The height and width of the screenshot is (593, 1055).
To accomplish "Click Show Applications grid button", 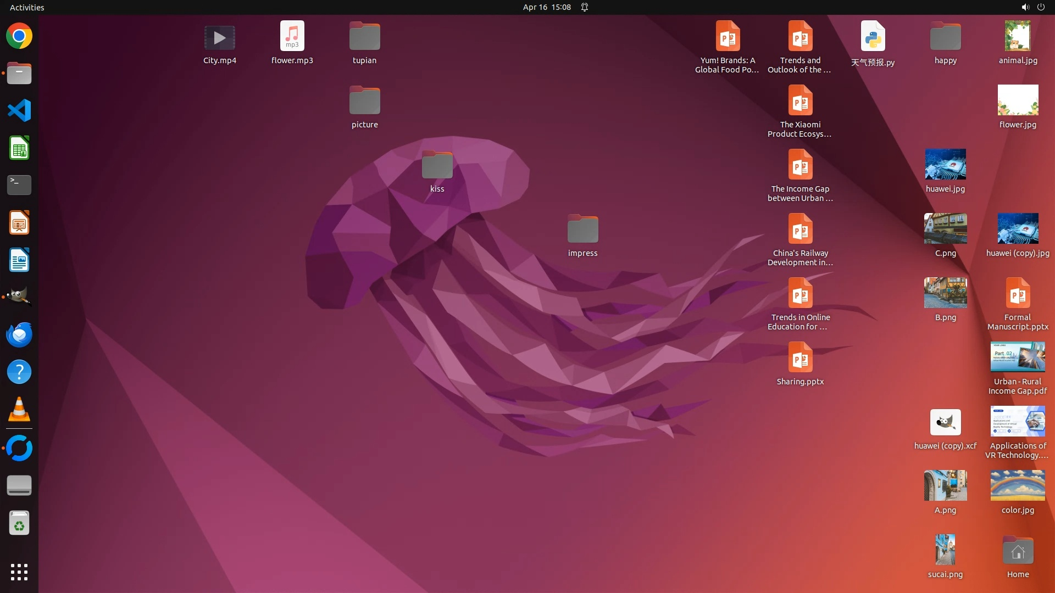I will click(19, 572).
